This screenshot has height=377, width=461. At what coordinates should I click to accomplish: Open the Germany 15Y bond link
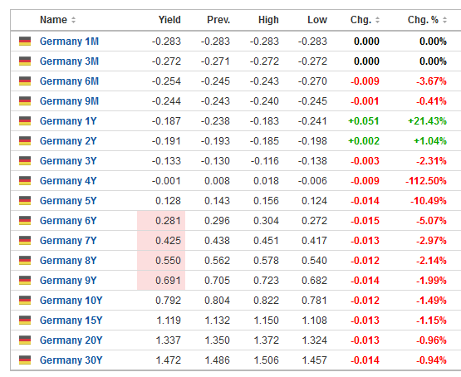[71, 321]
